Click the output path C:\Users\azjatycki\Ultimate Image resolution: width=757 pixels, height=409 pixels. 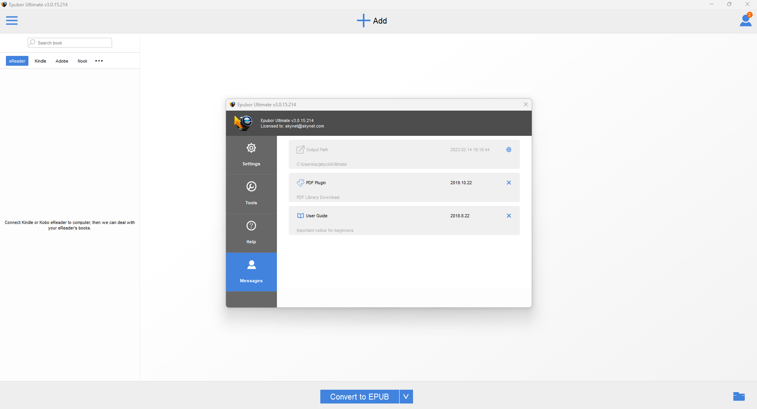[321, 164]
